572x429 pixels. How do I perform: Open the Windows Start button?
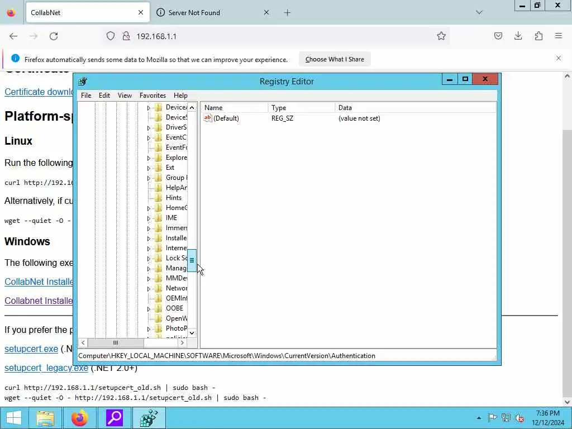coord(14,418)
